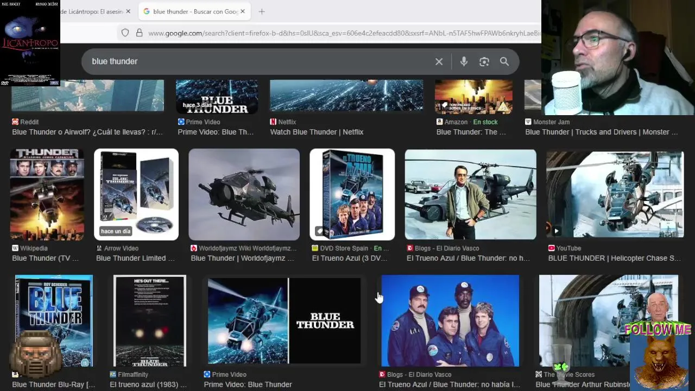695x391 pixels.
Task: Click the Filmaffinity source favicon
Action: pos(113,374)
